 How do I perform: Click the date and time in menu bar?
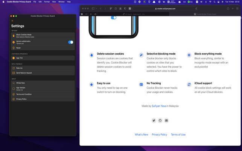click(x=233, y=2)
